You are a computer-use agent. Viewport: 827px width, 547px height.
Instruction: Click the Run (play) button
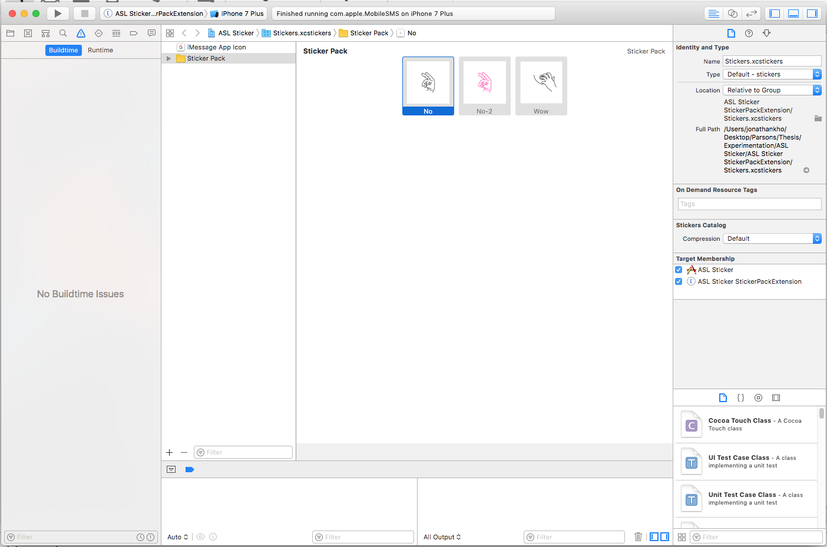pos(58,14)
